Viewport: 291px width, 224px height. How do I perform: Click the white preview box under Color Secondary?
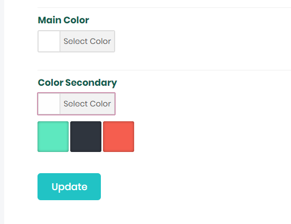coord(49,104)
